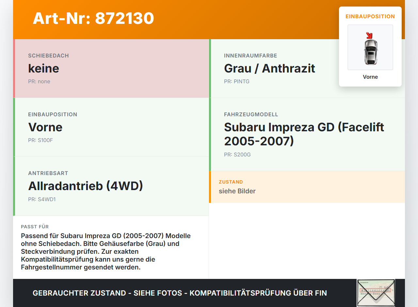
Task: Click the Vorne caption under car image
Action: pos(370,77)
